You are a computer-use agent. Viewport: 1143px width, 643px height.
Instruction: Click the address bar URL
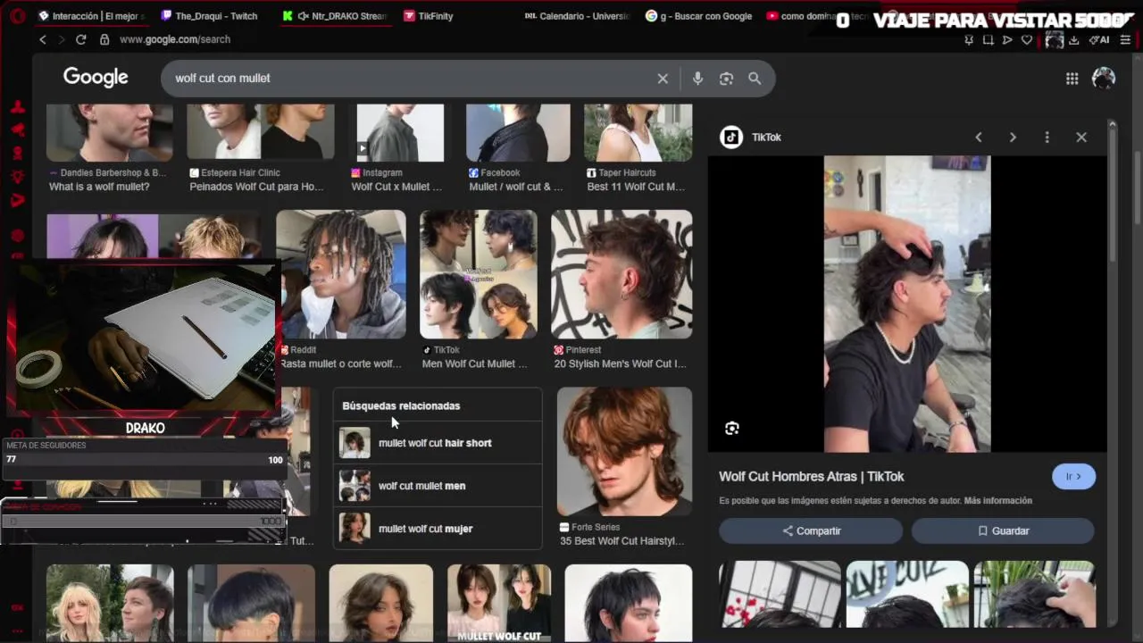tap(175, 39)
